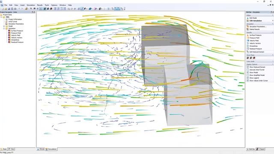Viewport: 274px width, 154px height.
Task: Click Edit Model text in Edit Bar
Action: pyautogui.click(x=253, y=18)
